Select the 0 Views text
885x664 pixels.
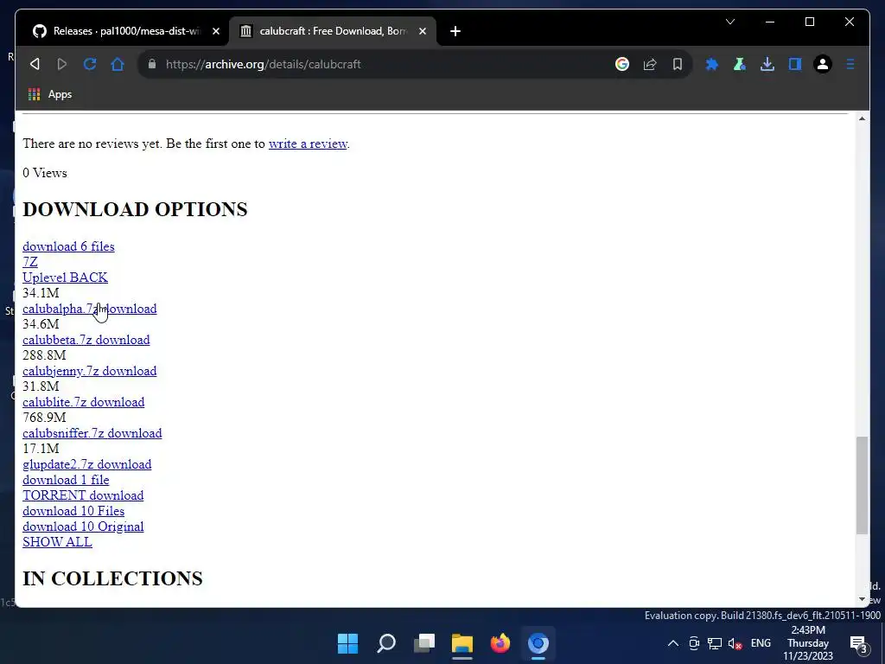pos(45,173)
